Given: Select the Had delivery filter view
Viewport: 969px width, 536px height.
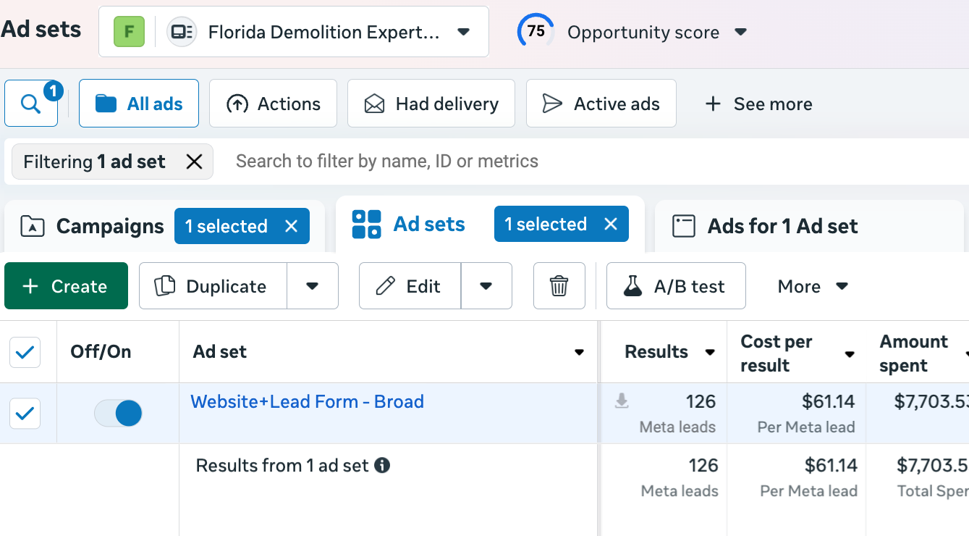Looking at the screenshot, I should (x=431, y=104).
